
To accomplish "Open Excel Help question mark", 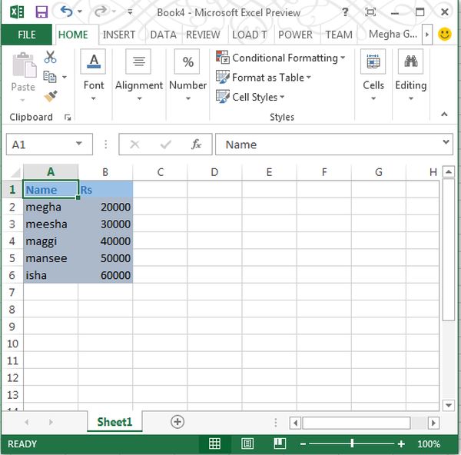I will pos(345,12).
